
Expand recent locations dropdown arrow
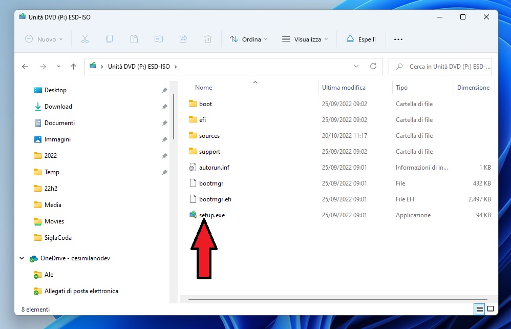(58, 67)
